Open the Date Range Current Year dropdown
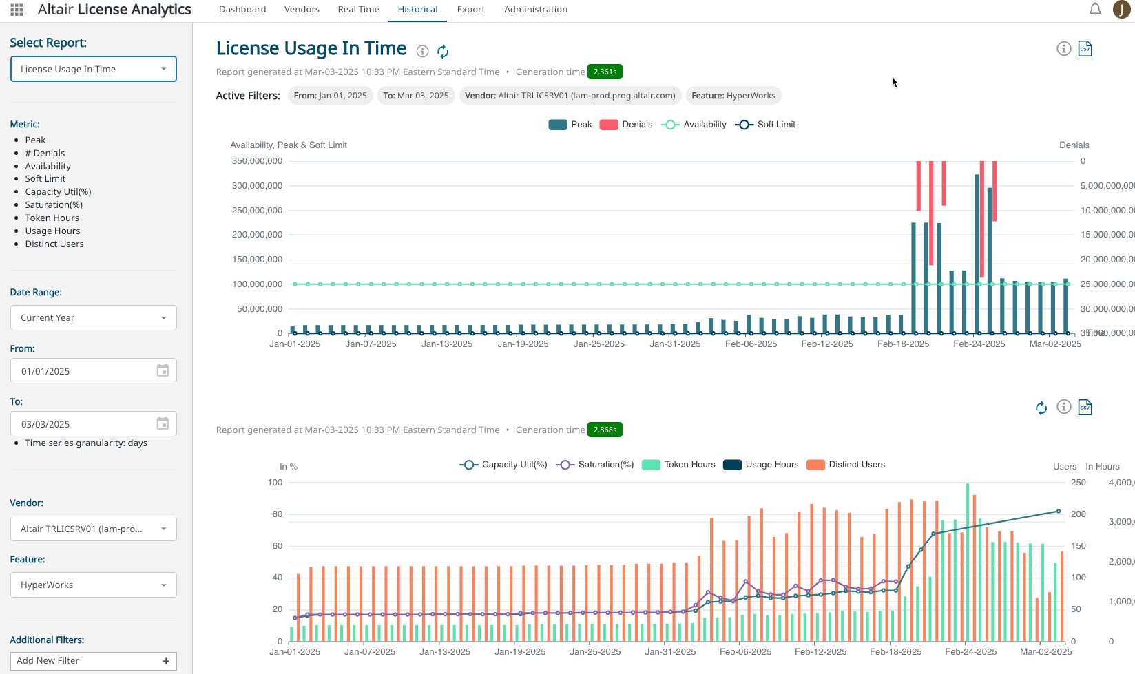The height and width of the screenshot is (674, 1135). [94, 317]
